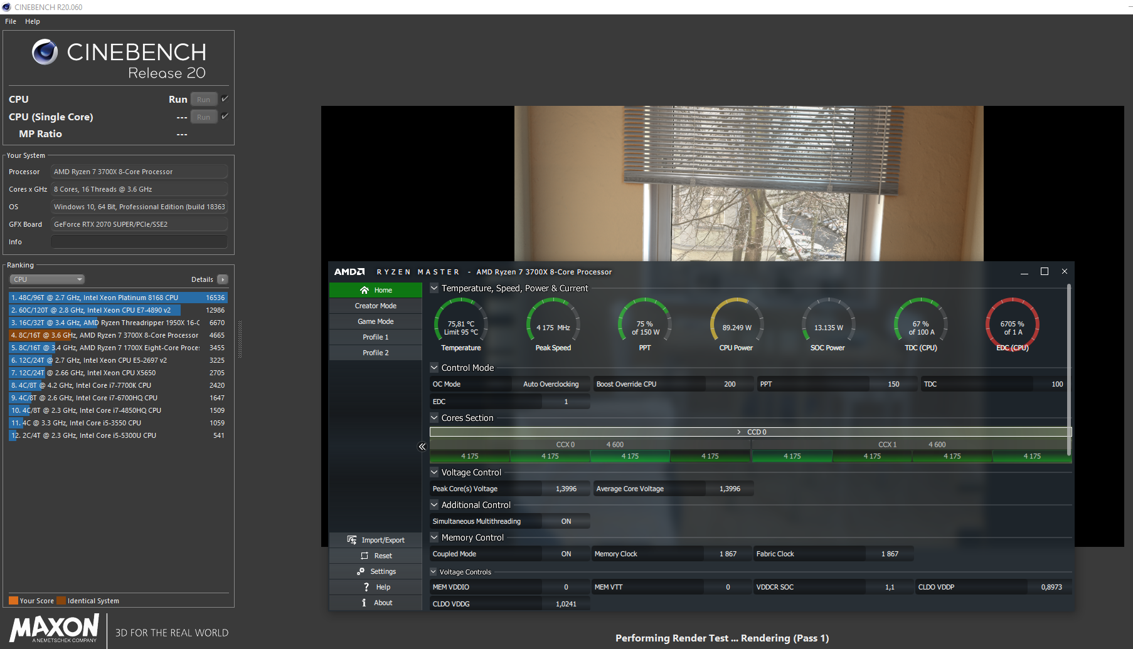Click the Reset icon in Ryzen Master
The image size is (1133, 649).
364,556
